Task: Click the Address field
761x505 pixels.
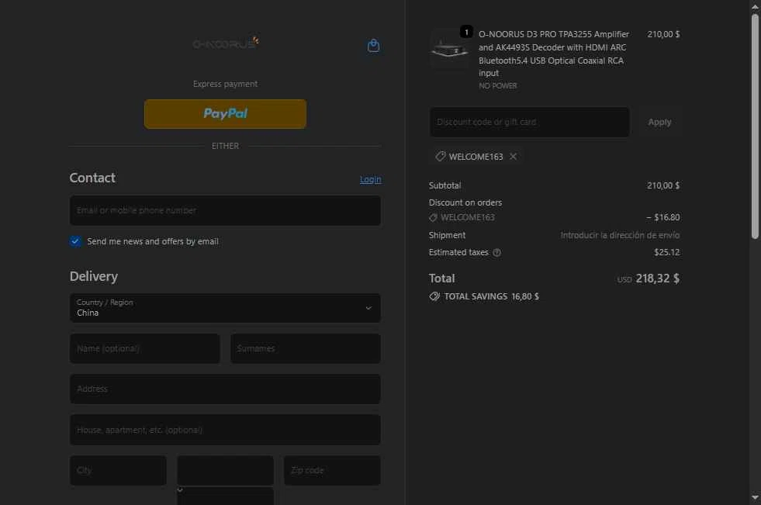Action: pos(225,389)
